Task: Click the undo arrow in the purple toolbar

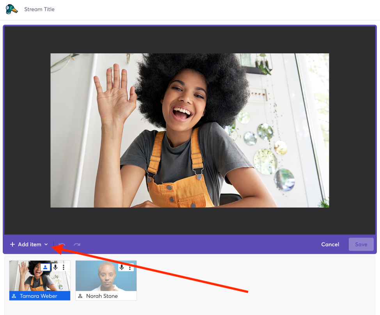Action: pos(62,245)
